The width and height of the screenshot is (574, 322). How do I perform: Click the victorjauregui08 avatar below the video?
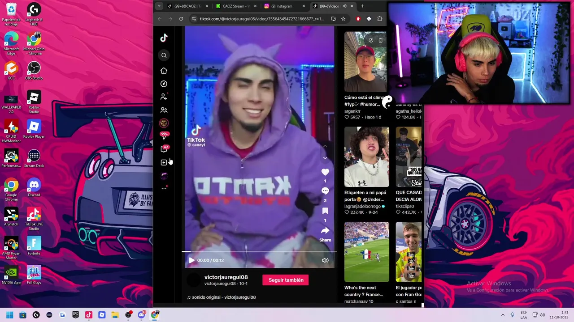coord(194,280)
